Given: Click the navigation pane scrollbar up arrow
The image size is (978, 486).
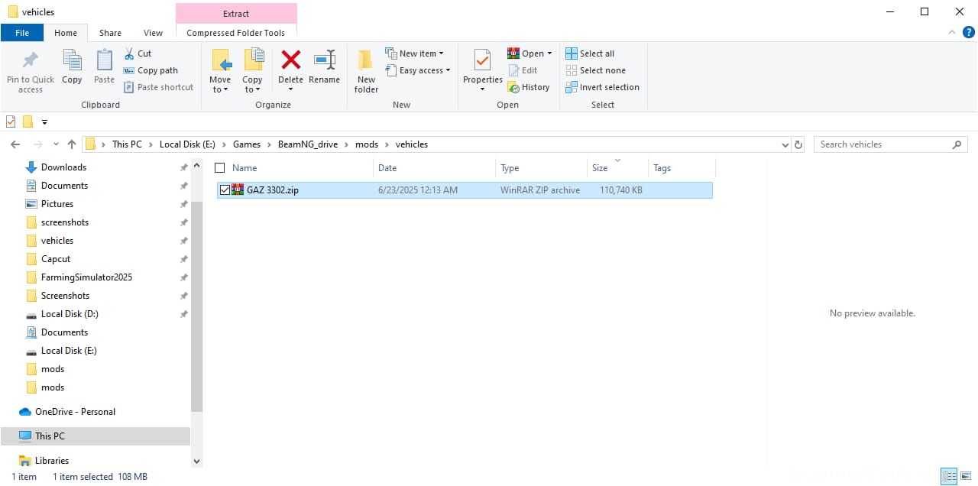Looking at the screenshot, I should pos(196,166).
